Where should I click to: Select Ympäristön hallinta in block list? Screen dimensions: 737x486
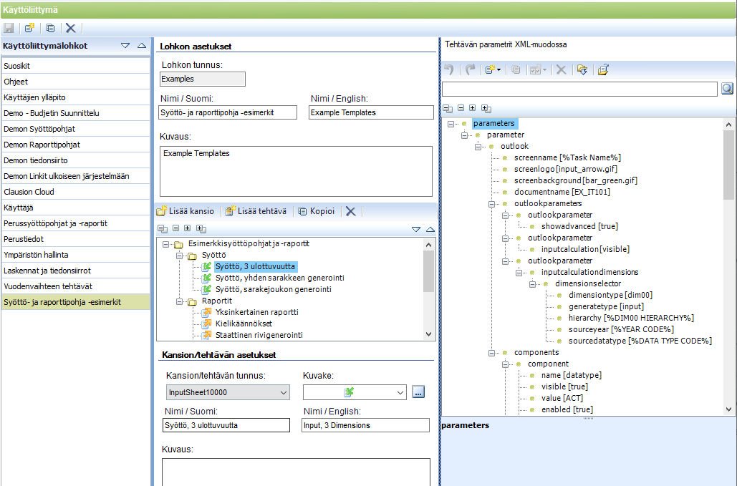pos(76,255)
